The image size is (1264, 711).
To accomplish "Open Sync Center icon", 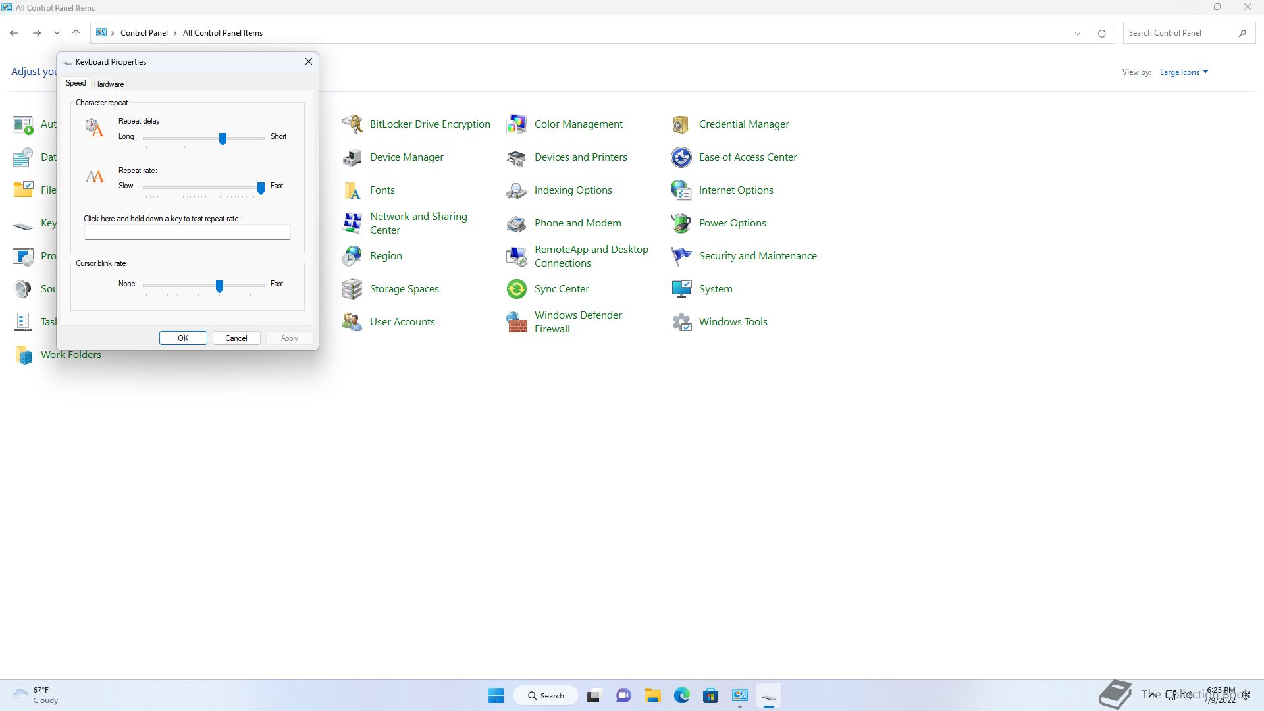I will [517, 289].
